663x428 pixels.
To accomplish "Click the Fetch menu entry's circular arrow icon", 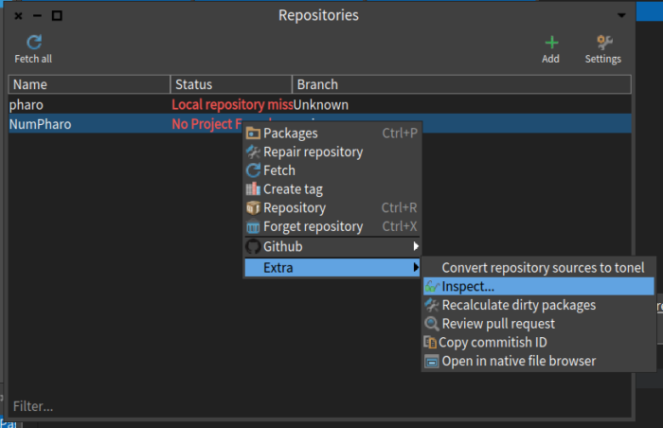I will (x=253, y=170).
